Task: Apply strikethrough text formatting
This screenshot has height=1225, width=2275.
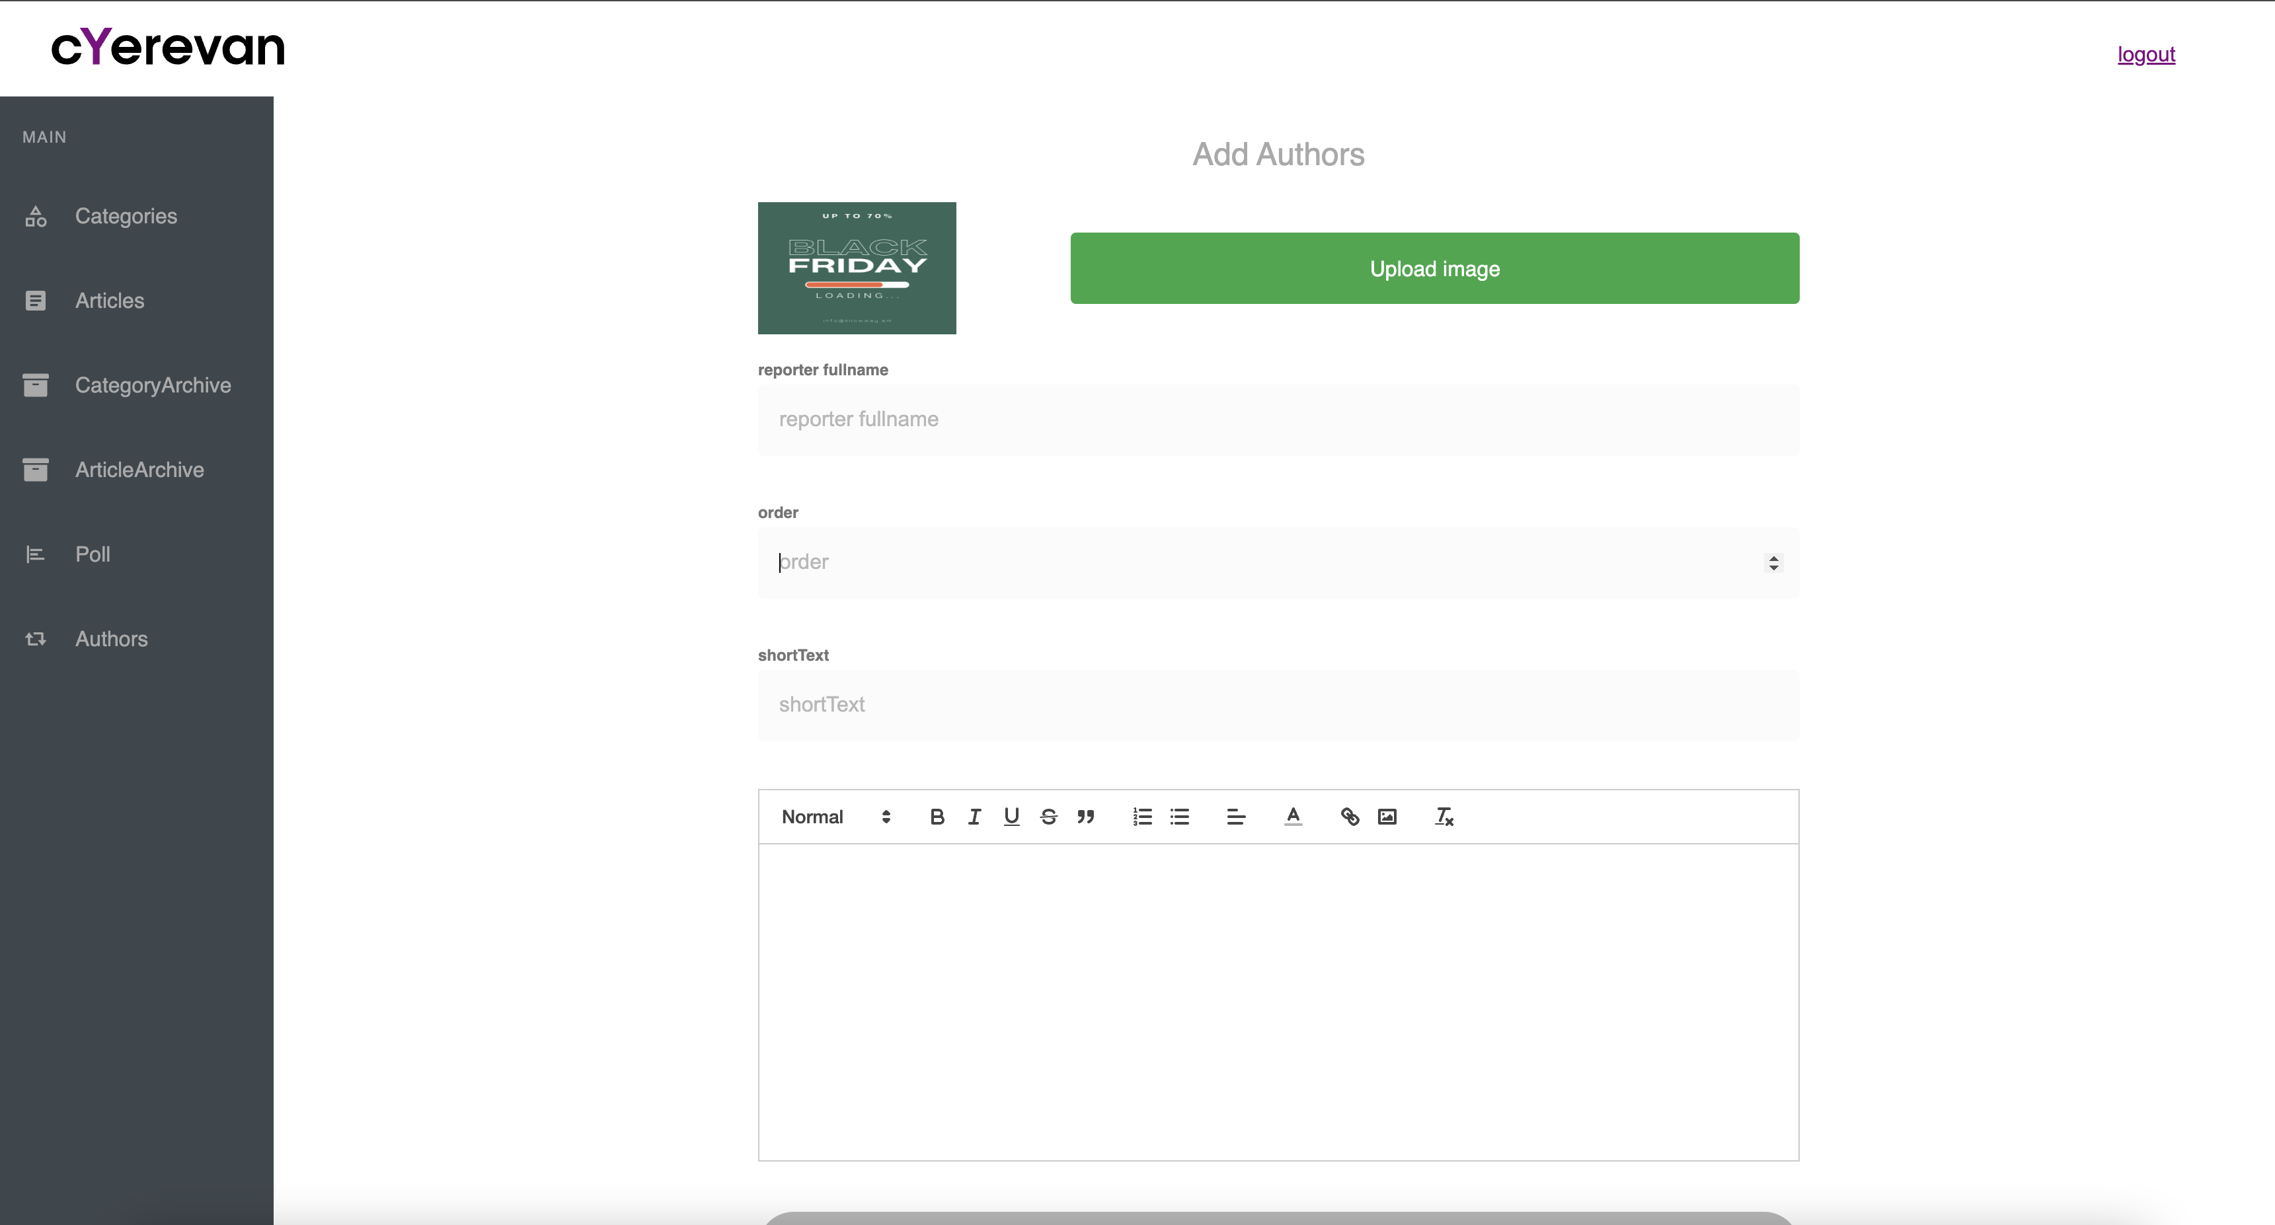Action: (x=1048, y=817)
